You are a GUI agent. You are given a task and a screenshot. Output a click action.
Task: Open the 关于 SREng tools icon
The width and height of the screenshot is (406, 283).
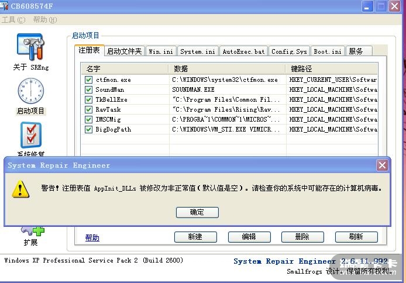tap(30, 47)
